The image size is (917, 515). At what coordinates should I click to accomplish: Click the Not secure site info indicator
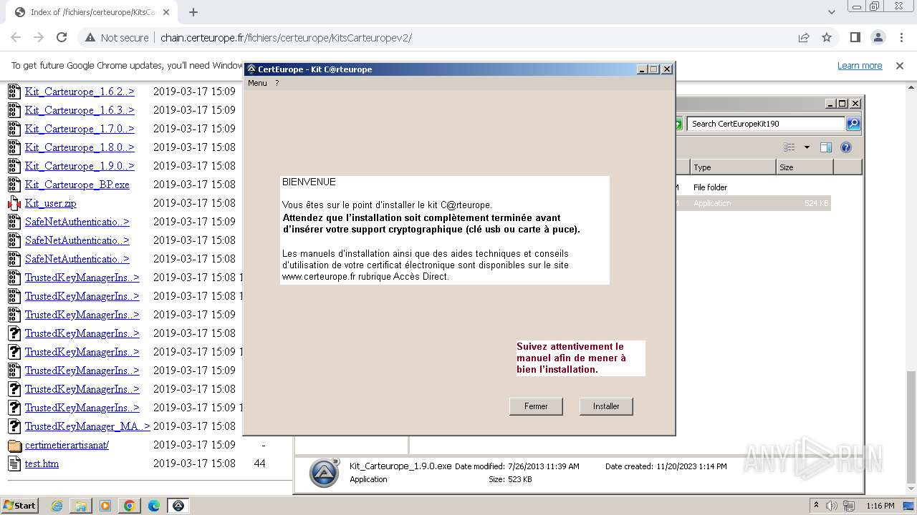(117, 37)
